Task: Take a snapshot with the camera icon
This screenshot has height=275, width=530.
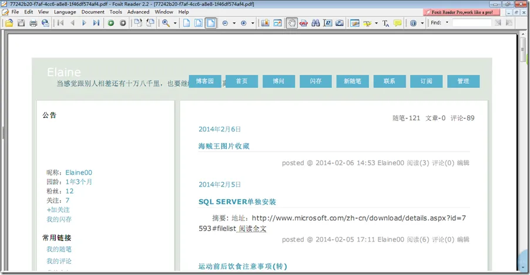Action: pos(340,23)
